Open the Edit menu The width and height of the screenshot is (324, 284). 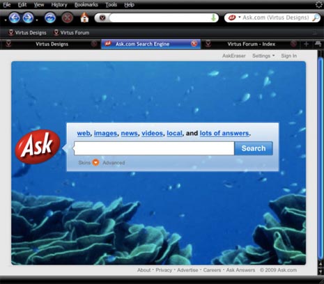coord(22,5)
